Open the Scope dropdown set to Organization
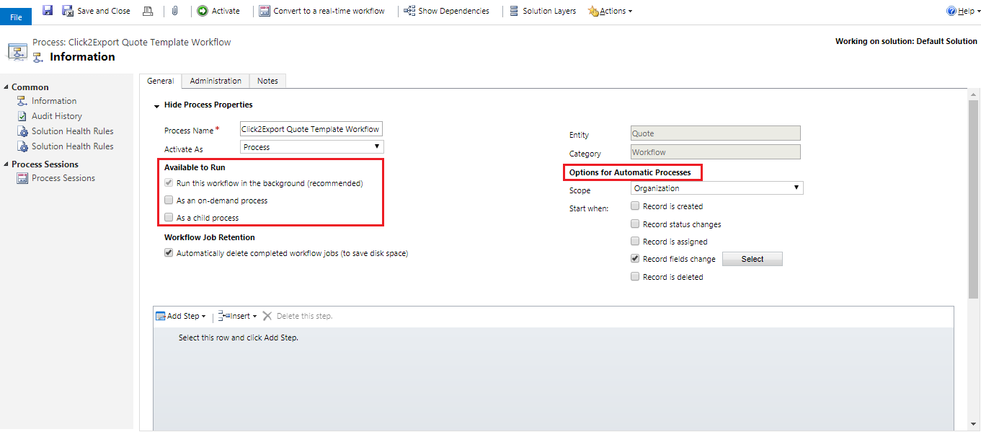This screenshot has width=981, height=432. click(716, 188)
